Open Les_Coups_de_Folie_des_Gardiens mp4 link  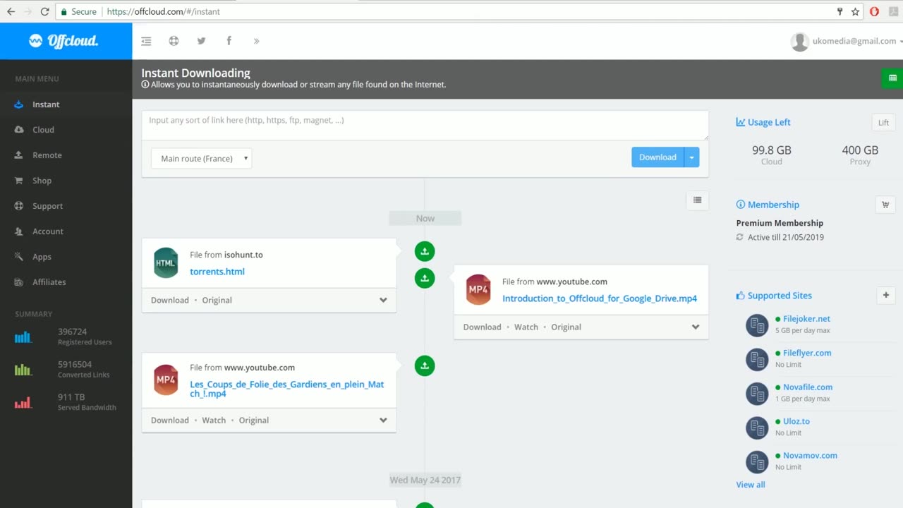click(286, 389)
